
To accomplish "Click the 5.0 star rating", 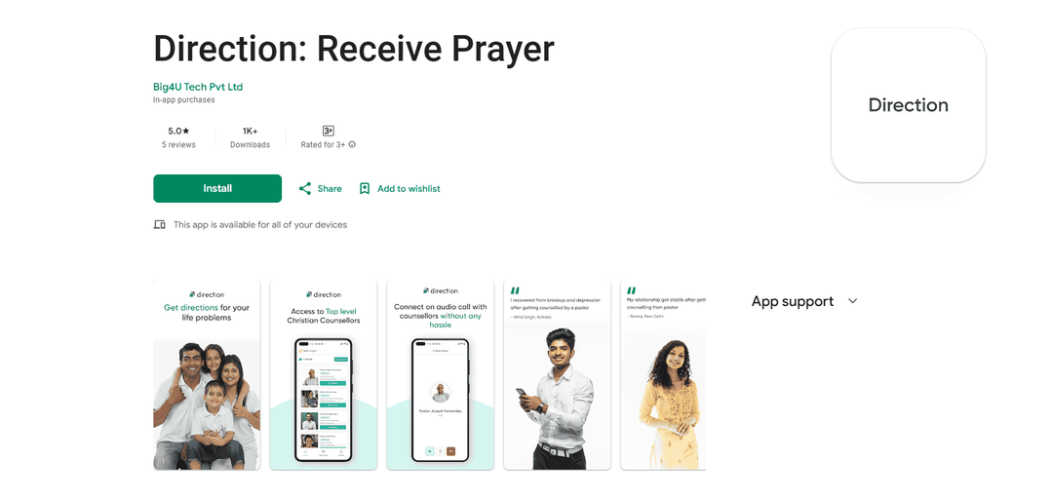I will (178, 131).
